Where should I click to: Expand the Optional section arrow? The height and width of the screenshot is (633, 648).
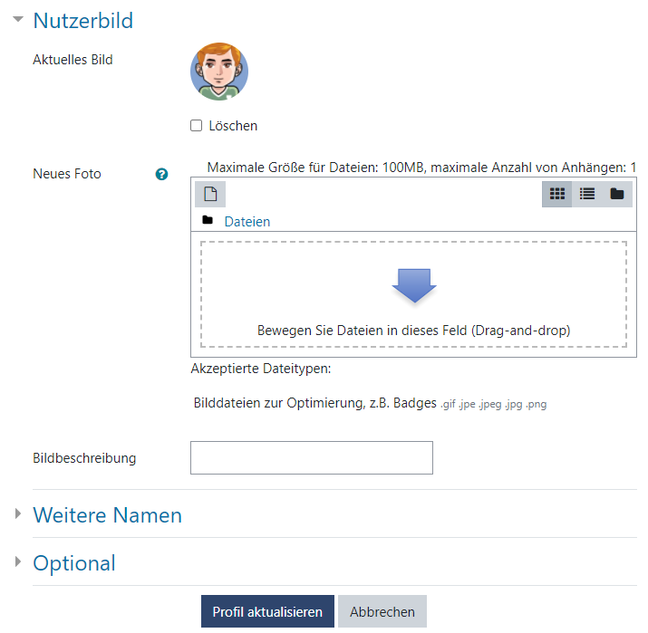[x=18, y=562]
